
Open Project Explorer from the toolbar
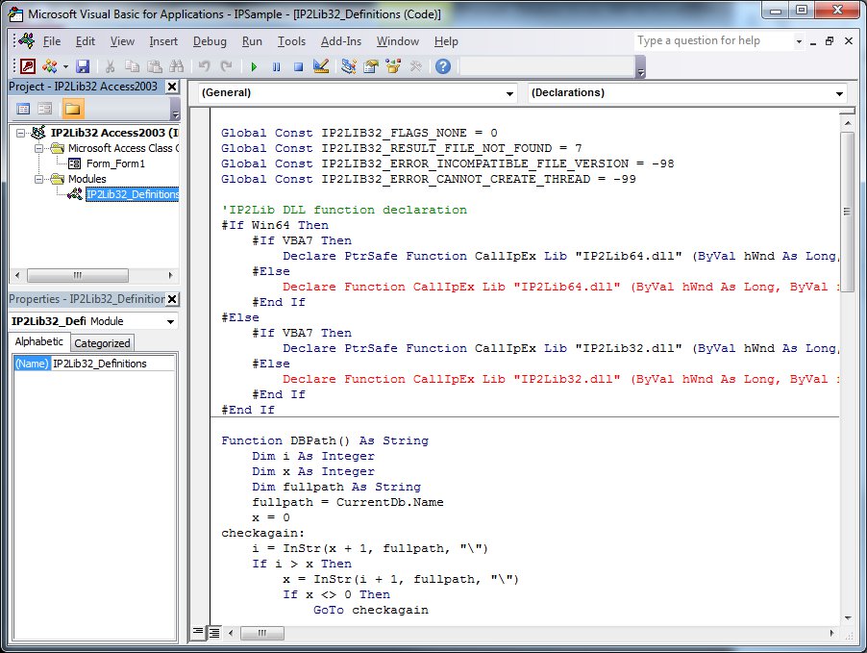pyautogui.click(x=349, y=66)
